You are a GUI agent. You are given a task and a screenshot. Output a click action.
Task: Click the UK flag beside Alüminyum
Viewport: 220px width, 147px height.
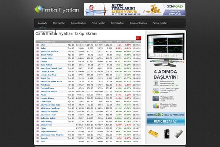click(38, 125)
